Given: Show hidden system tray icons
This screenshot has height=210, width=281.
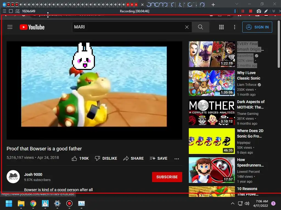Looking at the screenshot, I should (x=233, y=203).
